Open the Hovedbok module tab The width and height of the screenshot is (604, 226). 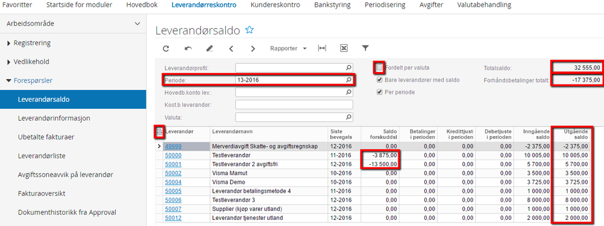(x=142, y=5)
